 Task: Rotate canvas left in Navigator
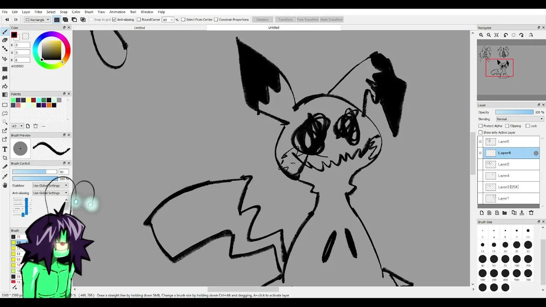[x=505, y=35]
